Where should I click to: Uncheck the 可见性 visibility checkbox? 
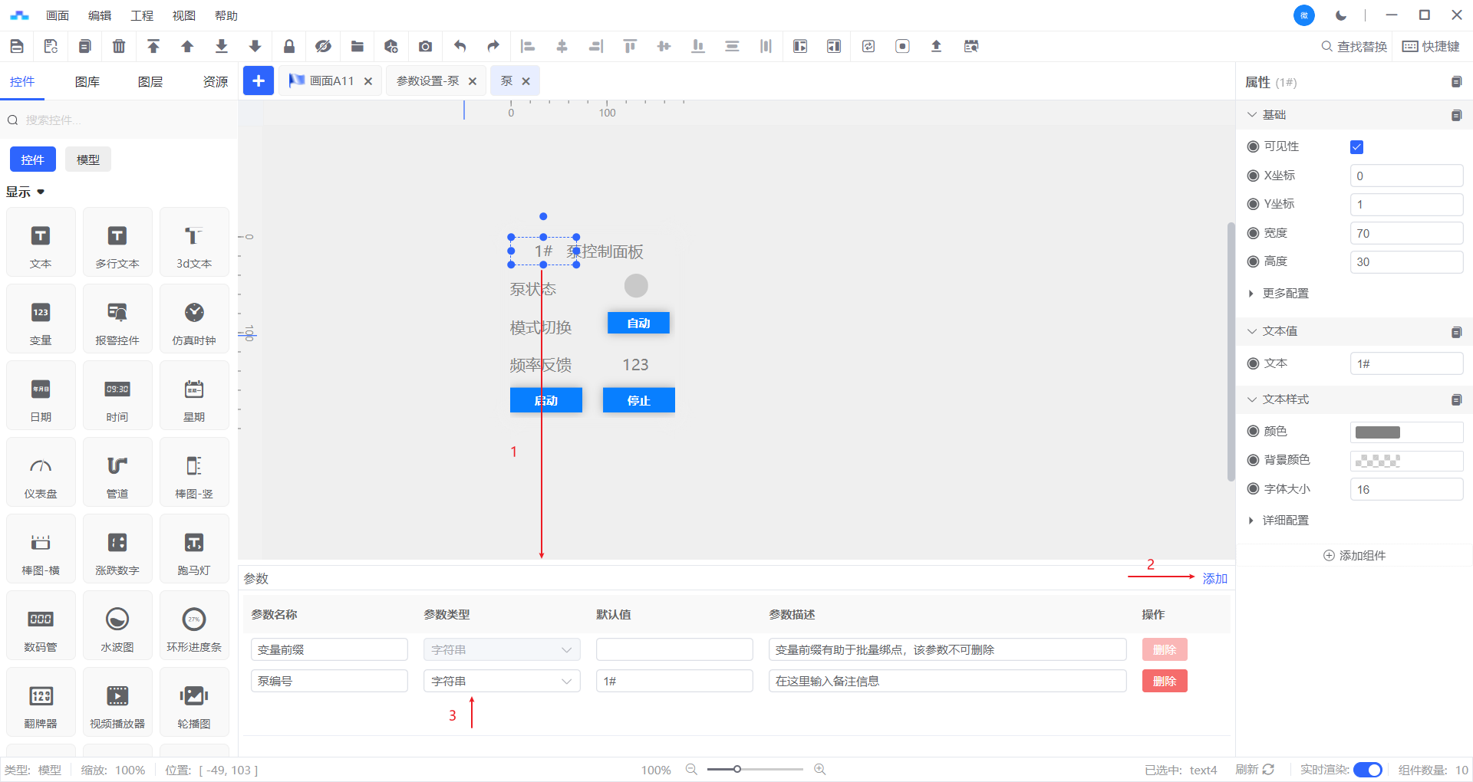point(1356,147)
